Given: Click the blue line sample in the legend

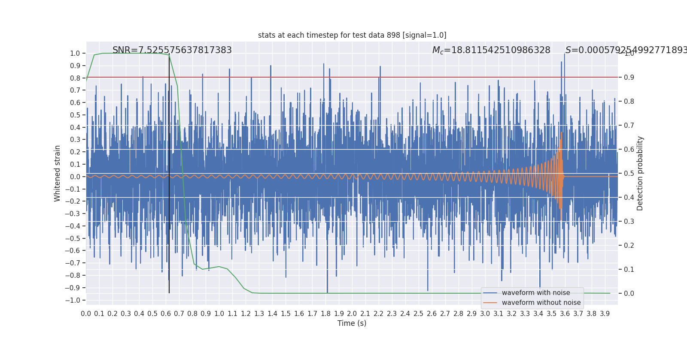Looking at the screenshot, I should point(490,293).
